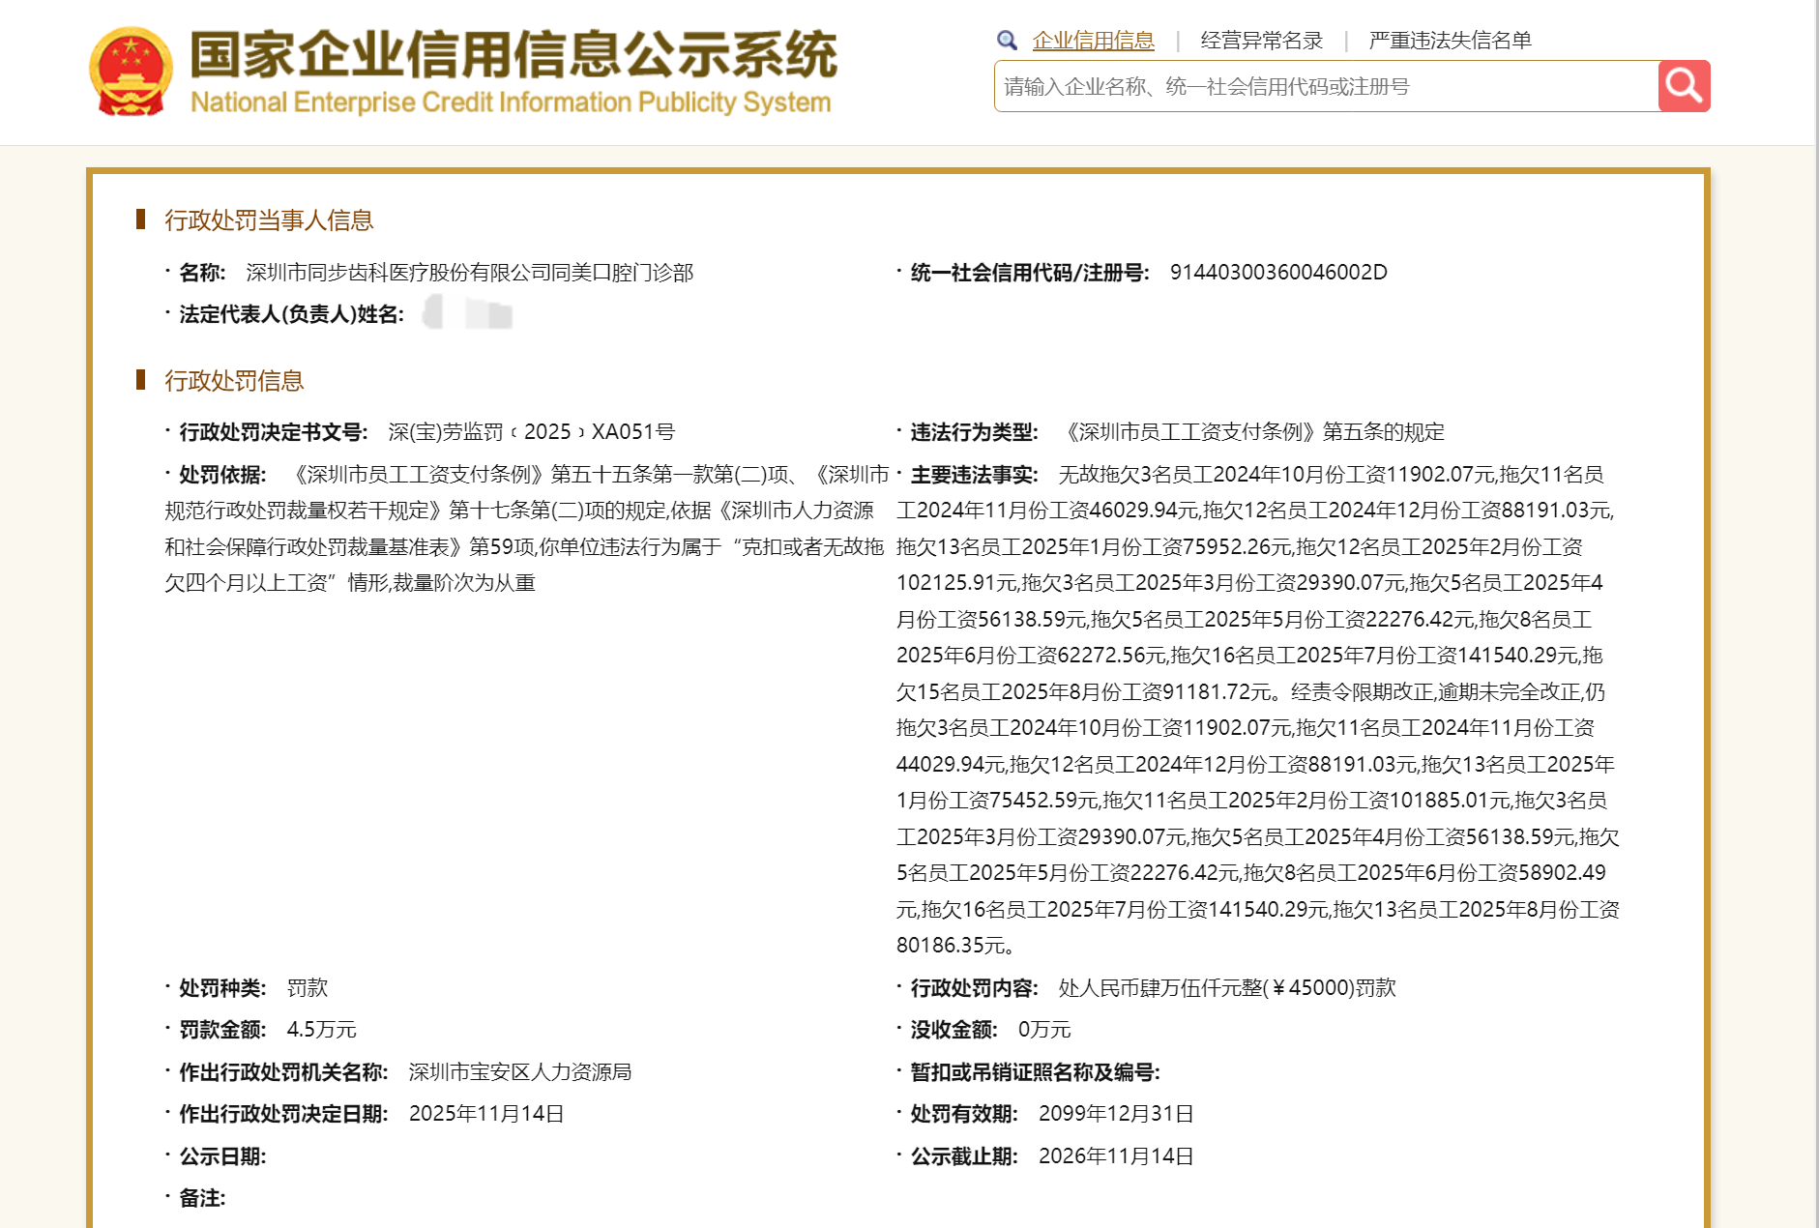Click penalty content 处人民币肆万伍仟元整(￥45000)罚款

pyautogui.click(x=1227, y=988)
